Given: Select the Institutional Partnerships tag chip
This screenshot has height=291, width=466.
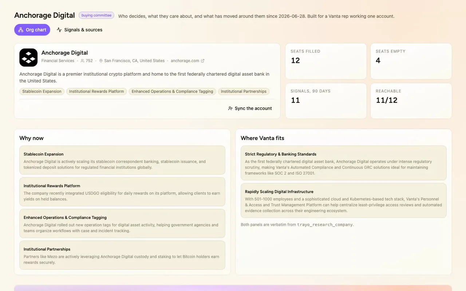Looking at the screenshot, I should (x=244, y=91).
